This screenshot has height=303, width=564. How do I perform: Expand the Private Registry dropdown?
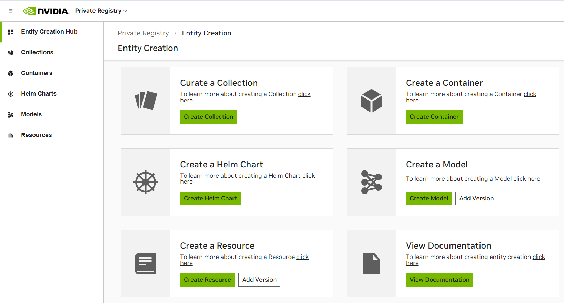coord(101,11)
